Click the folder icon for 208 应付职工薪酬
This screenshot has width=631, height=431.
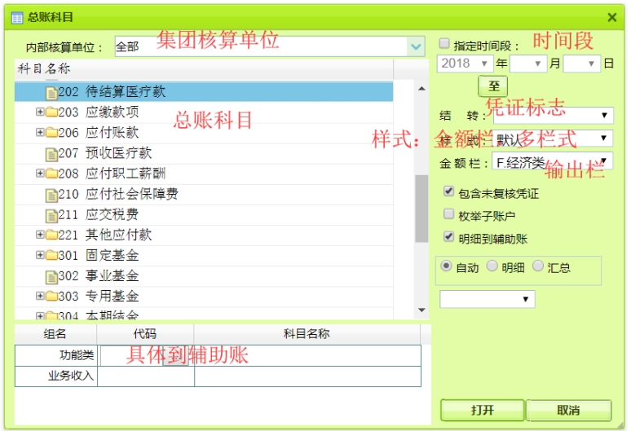click(51, 174)
